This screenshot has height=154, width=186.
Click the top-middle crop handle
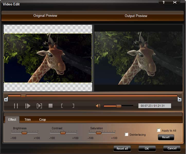pos(48,34)
